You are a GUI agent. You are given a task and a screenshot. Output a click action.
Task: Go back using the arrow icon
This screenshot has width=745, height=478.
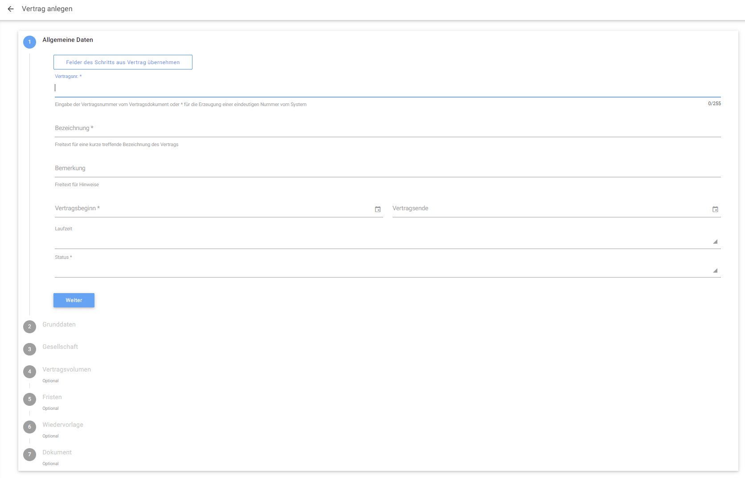(x=11, y=9)
